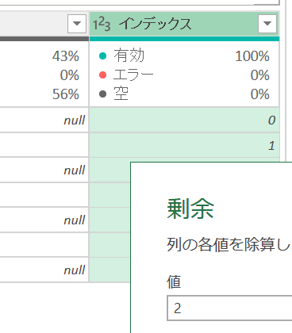Click the 123 data type icon of インデックス
This screenshot has height=333, width=292.
click(x=102, y=25)
